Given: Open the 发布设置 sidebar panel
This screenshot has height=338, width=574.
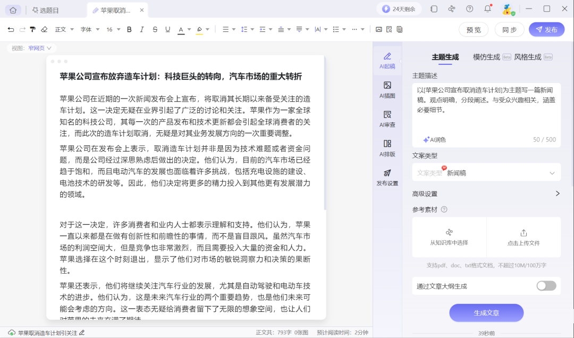Looking at the screenshot, I should (x=387, y=178).
